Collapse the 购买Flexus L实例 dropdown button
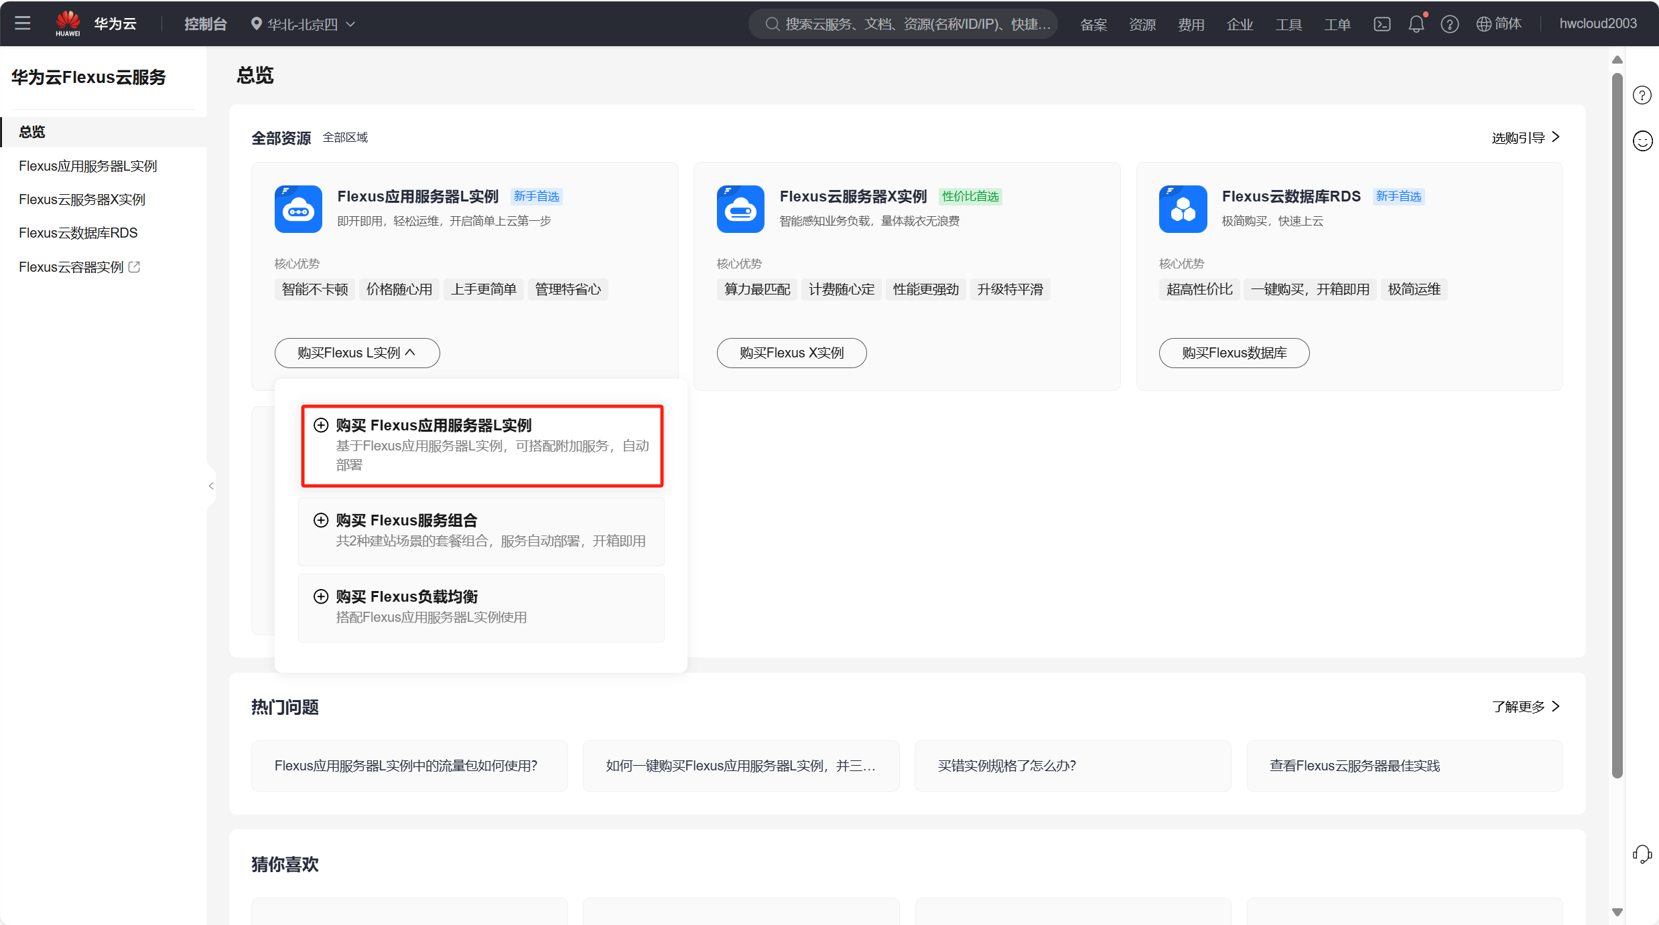The image size is (1659, 925). [x=356, y=353]
